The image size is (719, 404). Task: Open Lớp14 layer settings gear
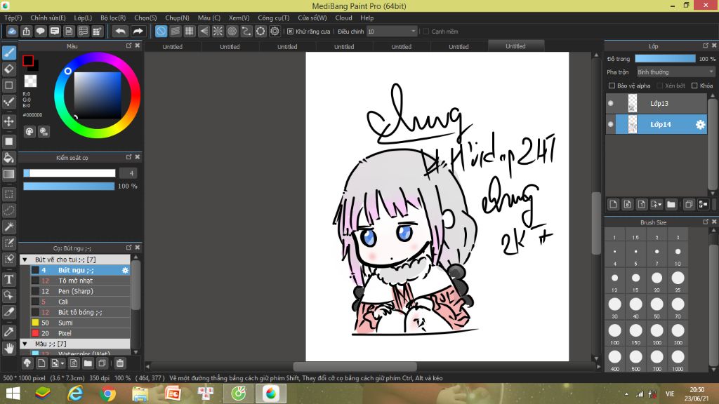coord(700,124)
